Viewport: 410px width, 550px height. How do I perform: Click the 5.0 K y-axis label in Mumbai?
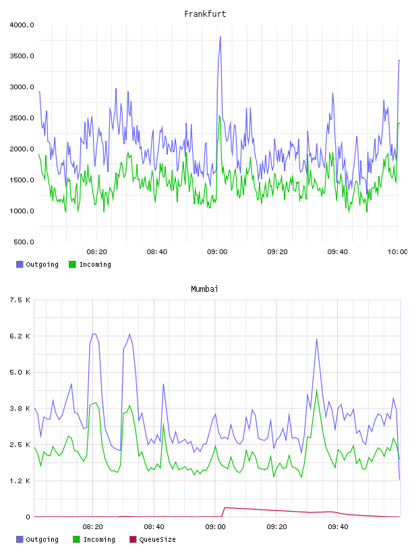[20, 372]
